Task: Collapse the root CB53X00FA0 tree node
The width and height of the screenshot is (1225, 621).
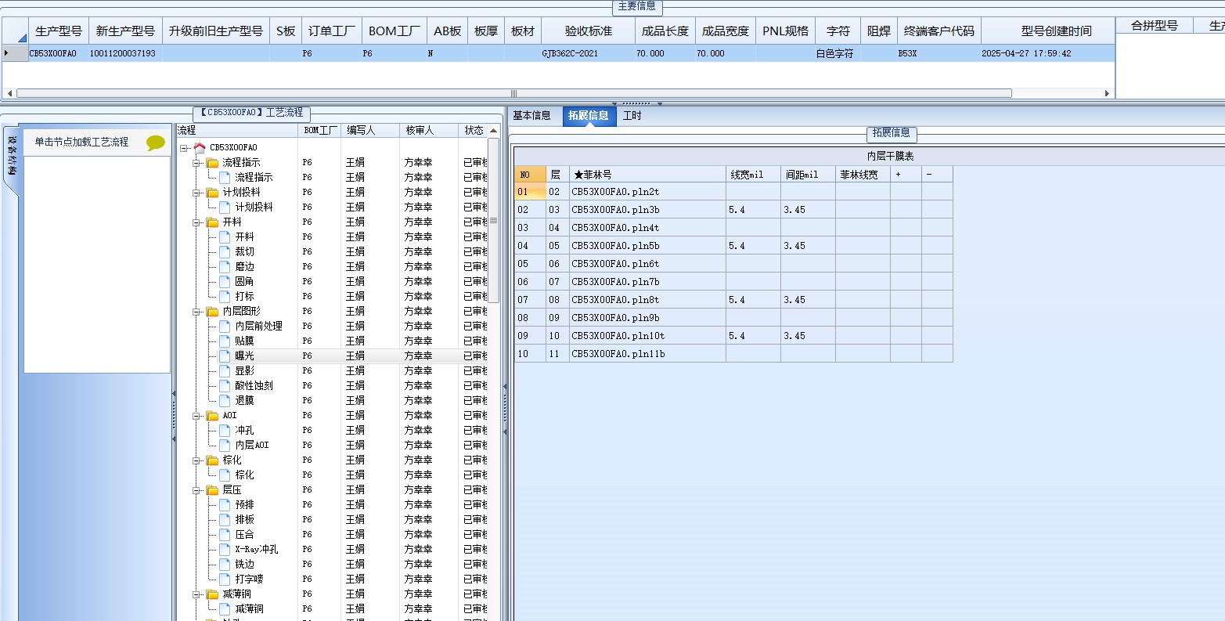Action: coord(183,147)
